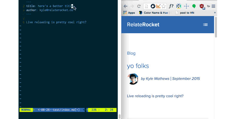The image size is (239, 119).
Task: Open the Apps bookmarks shortcut
Action: 129,13
